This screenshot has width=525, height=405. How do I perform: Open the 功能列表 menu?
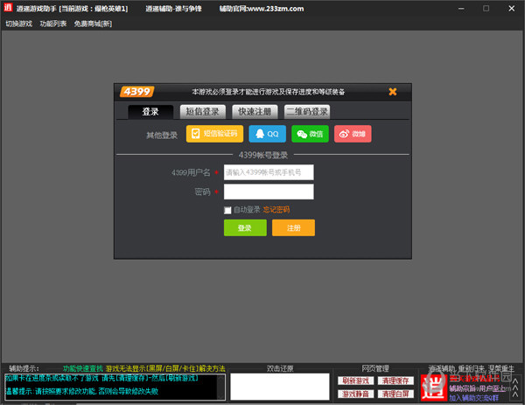[53, 24]
